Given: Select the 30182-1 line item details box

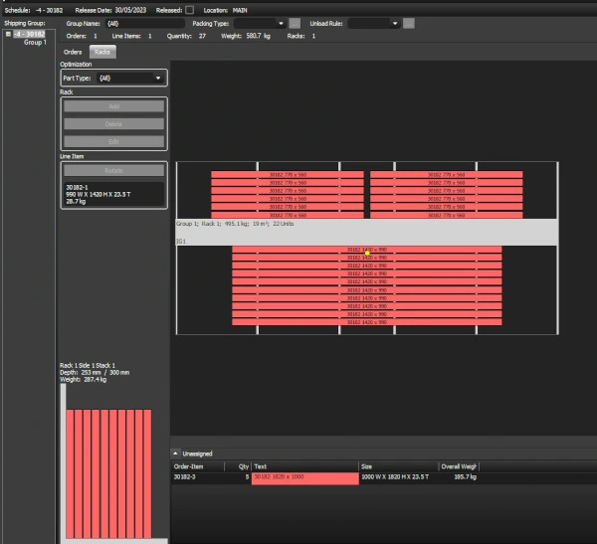Looking at the screenshot, I should [x=113, y=194].
